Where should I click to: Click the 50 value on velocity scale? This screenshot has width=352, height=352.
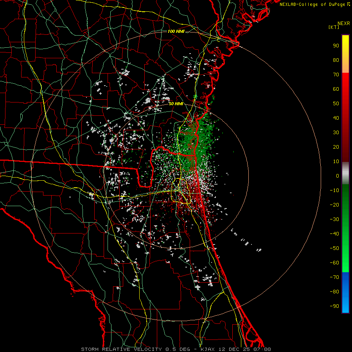(x=336, y=104)
